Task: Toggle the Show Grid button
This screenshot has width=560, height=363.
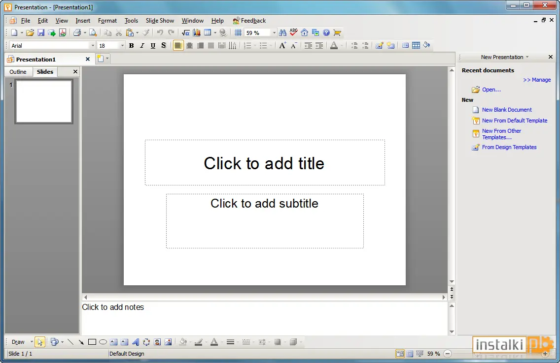Action: pyautogui.click(x=238, y=33)
